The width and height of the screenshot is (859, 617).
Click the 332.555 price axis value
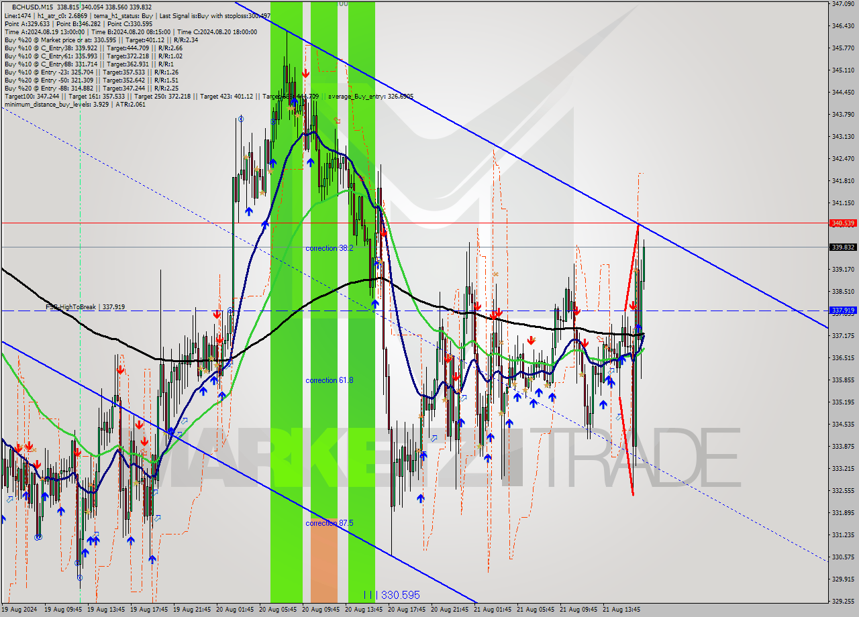(842, 490)
